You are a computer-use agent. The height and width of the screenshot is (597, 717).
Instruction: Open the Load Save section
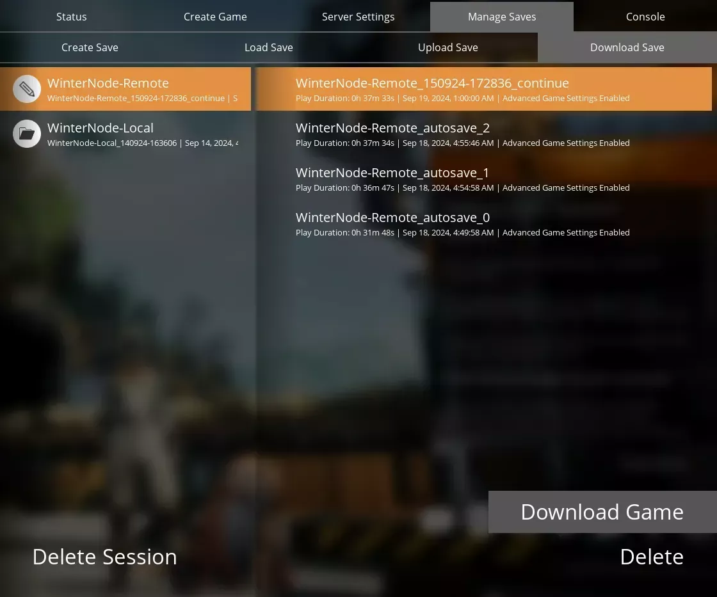tap(268, 47)
